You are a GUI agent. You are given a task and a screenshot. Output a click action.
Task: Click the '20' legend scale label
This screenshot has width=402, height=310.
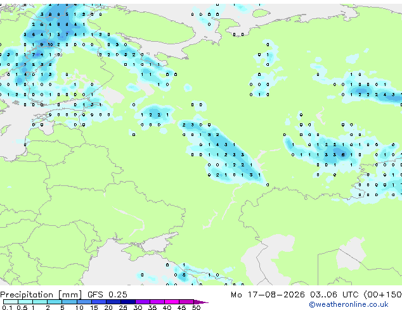[x=108, y=307]
